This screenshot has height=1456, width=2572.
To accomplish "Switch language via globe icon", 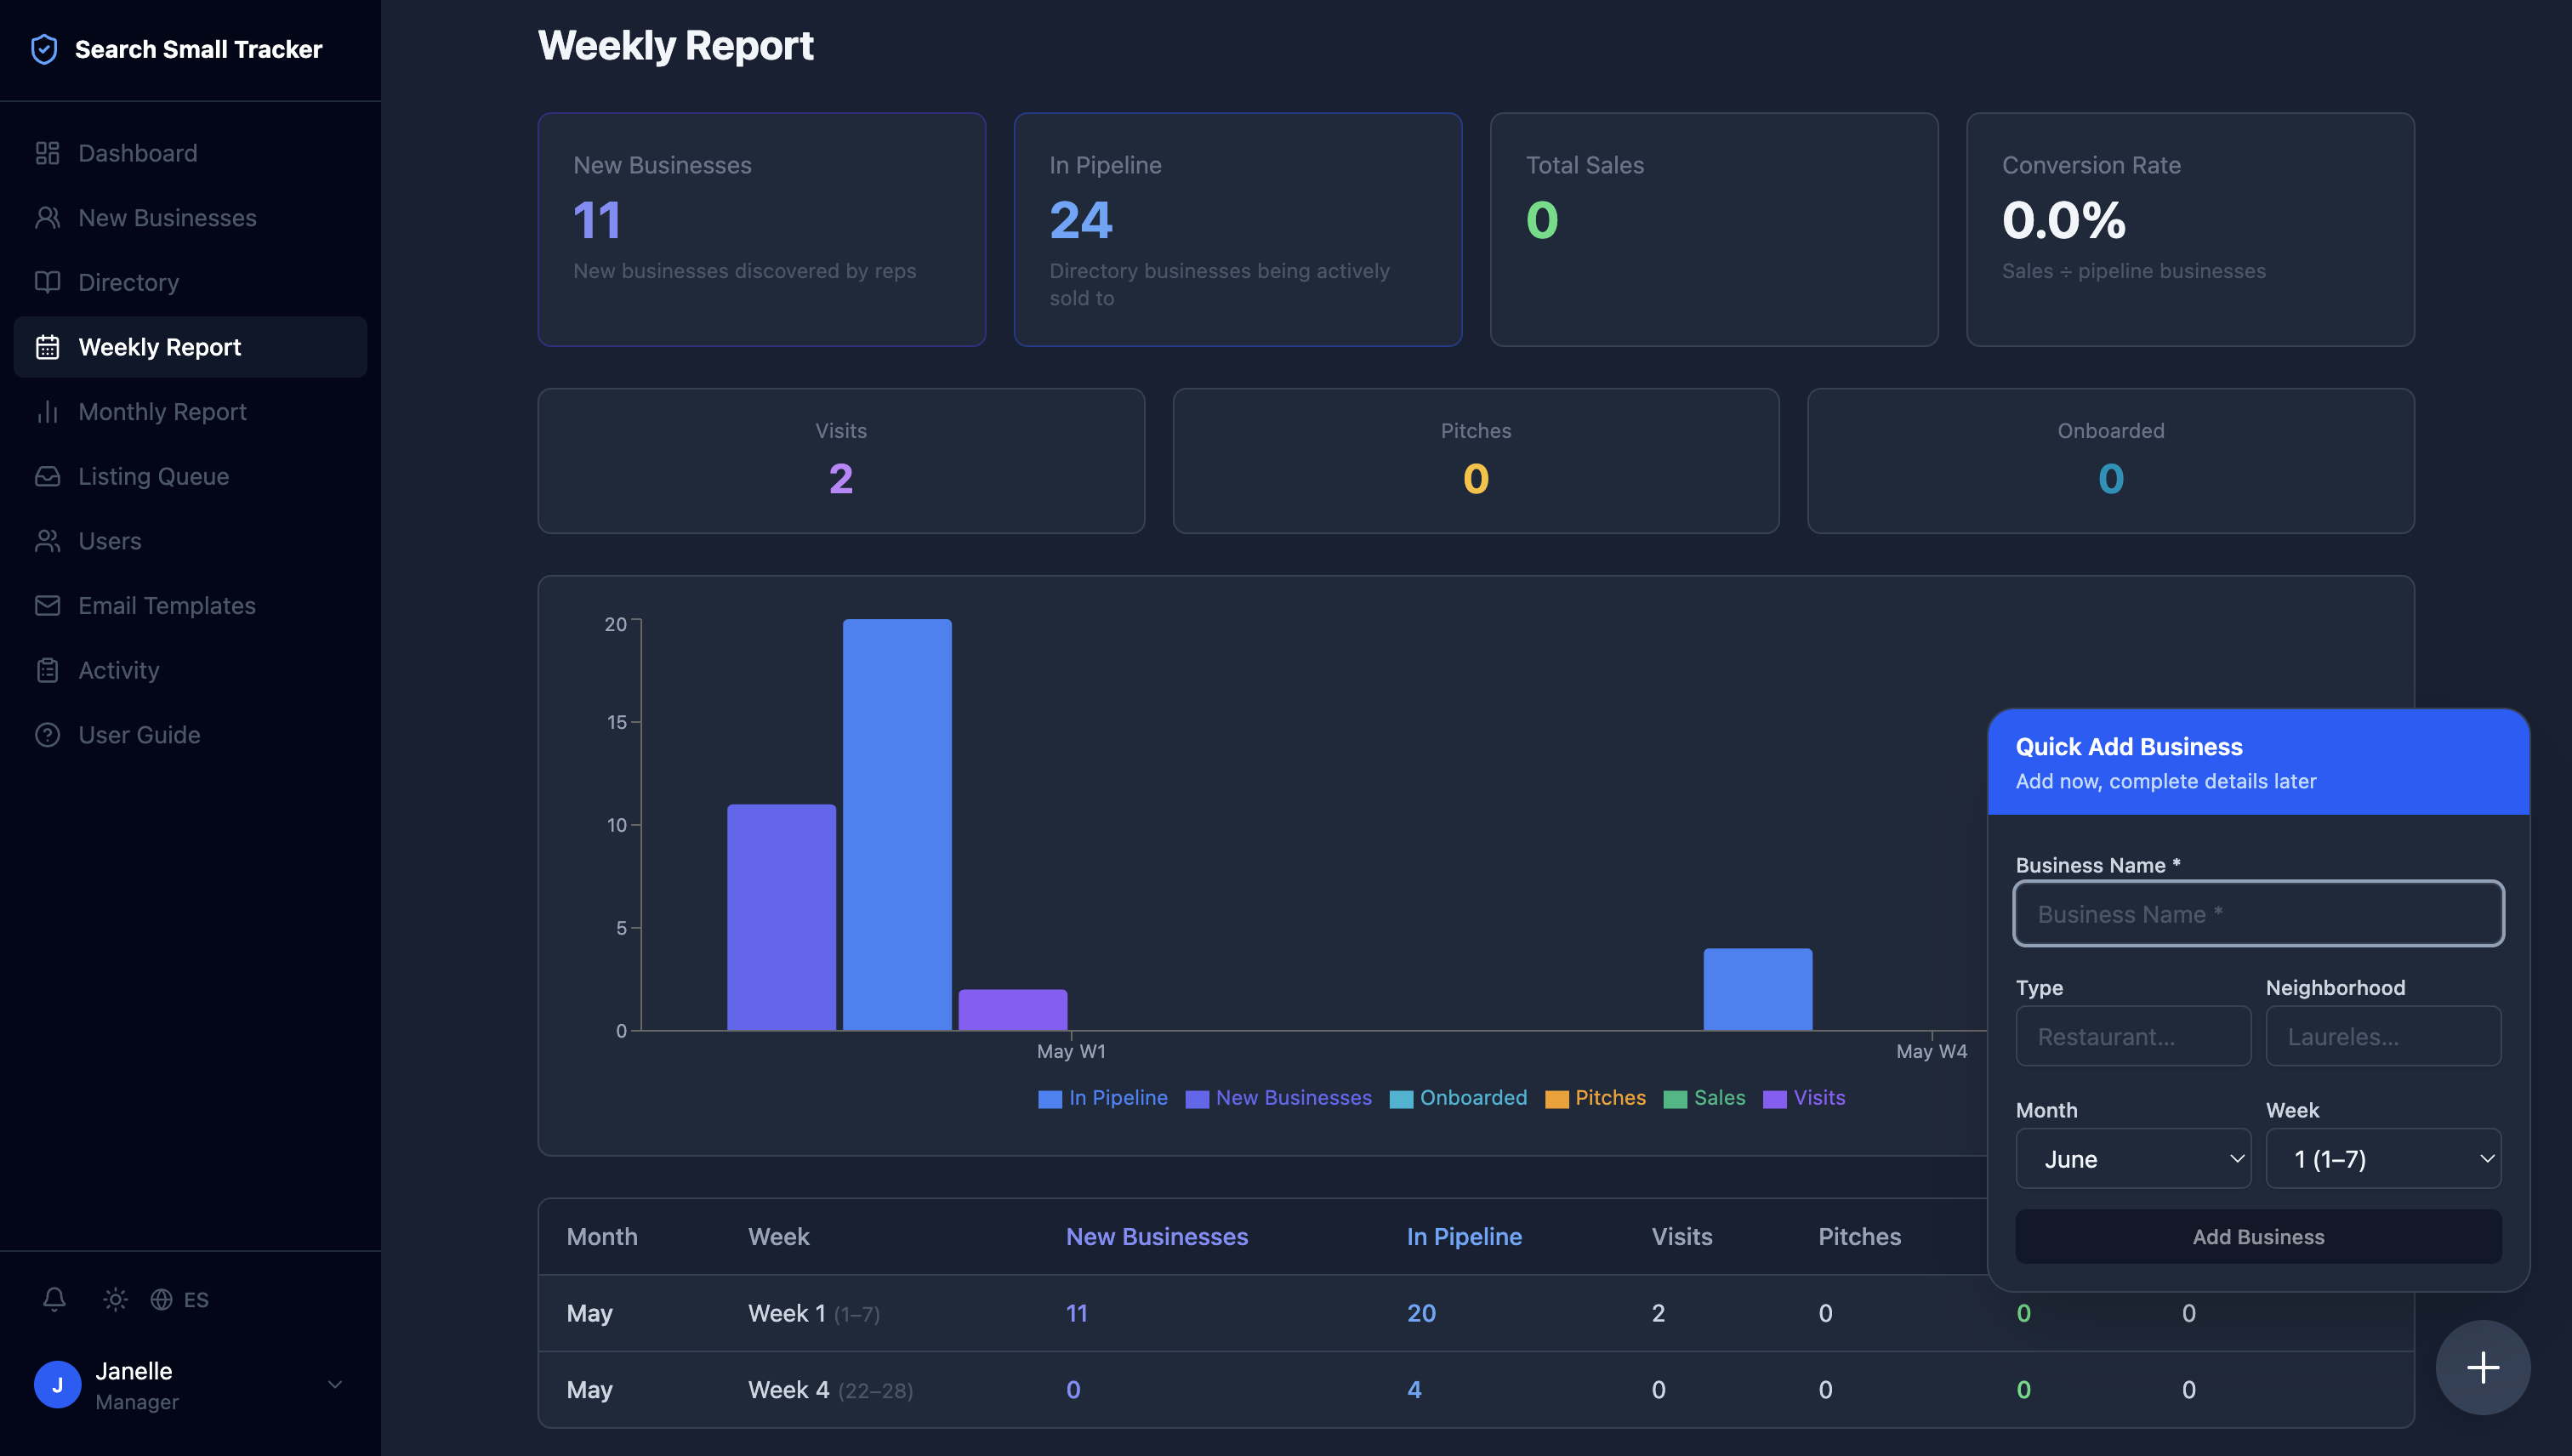I will click(161, 1299).
